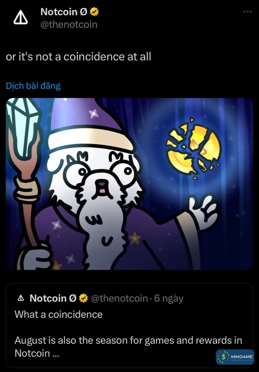259x372 pixels.
Task: Select the 'or it's not a coincidence' text
Action: pos(78,56)
